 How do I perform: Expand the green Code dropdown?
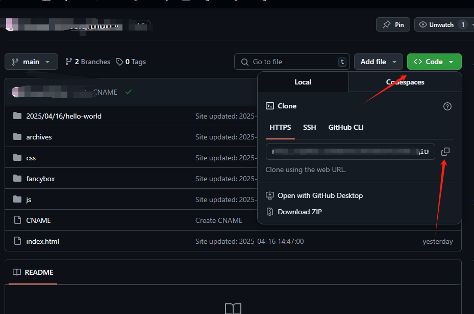(434, 62)
